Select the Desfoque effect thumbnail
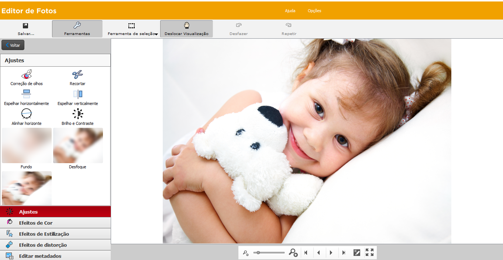The image size is (503, 260). pyautogui.click(x=78, y=145)
